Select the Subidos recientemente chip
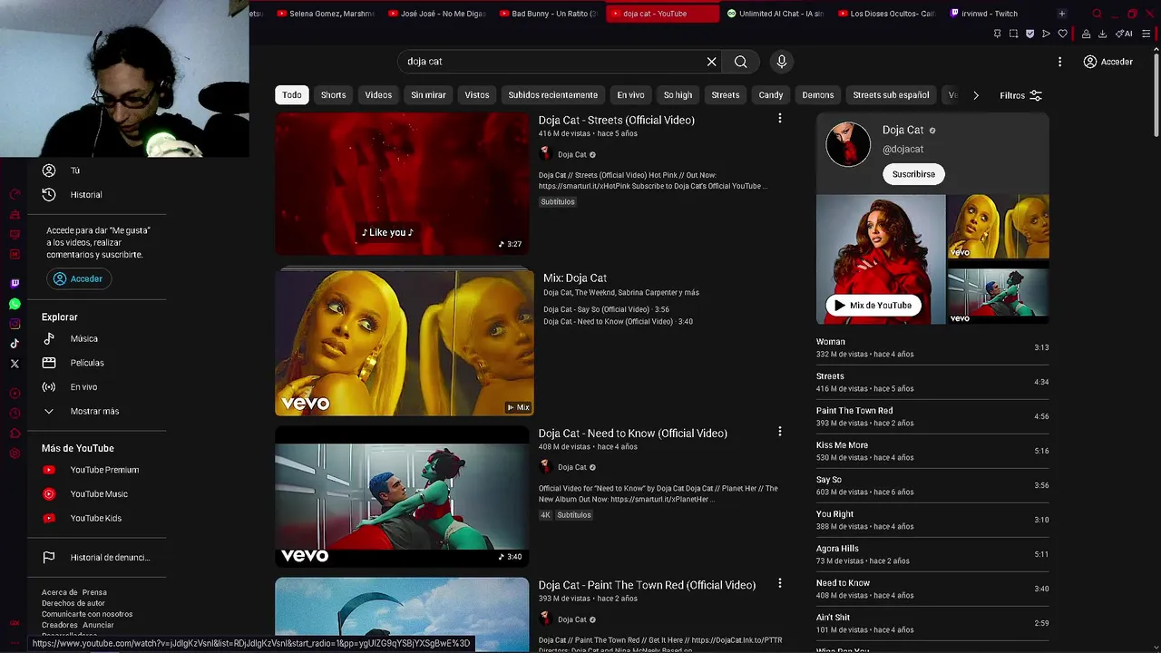Screen dimensions: 1161x653 click(x=552, y=95)
